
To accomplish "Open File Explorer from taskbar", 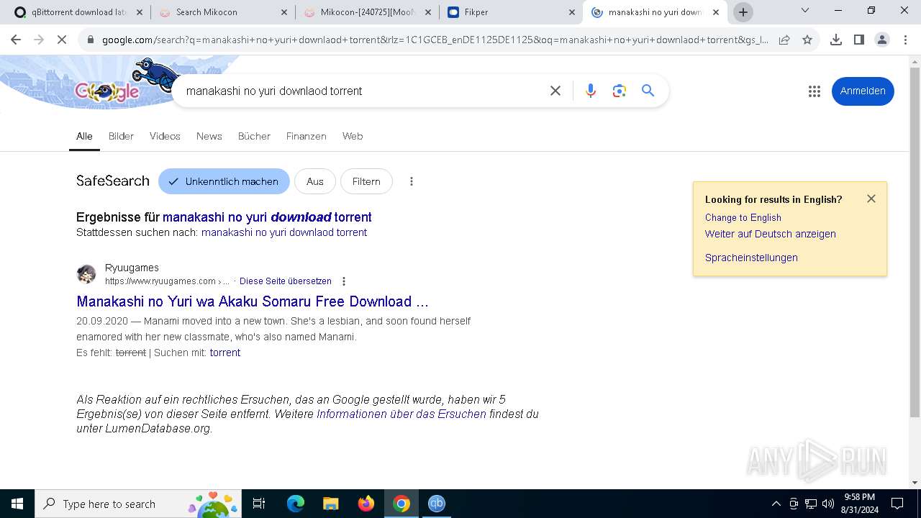I will point(331,504).
